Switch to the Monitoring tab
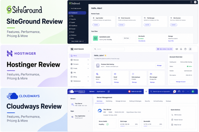Image resolution: width=199 pixels, height=132 pixels. click(x=109, y=101)
